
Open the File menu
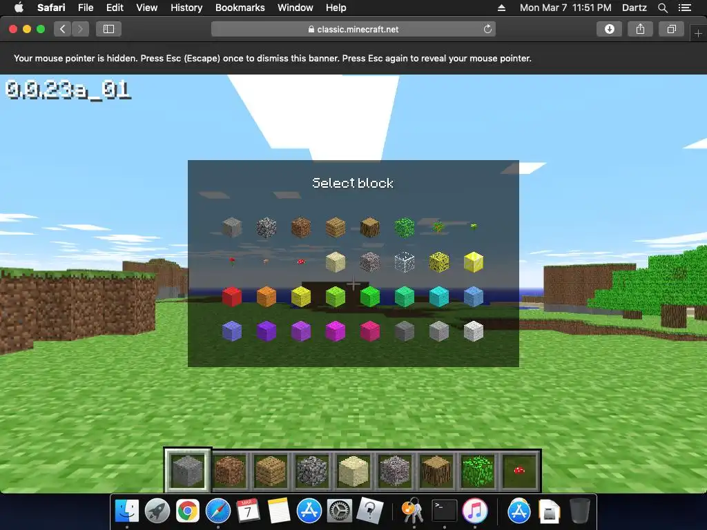click(x=86, y=8)
